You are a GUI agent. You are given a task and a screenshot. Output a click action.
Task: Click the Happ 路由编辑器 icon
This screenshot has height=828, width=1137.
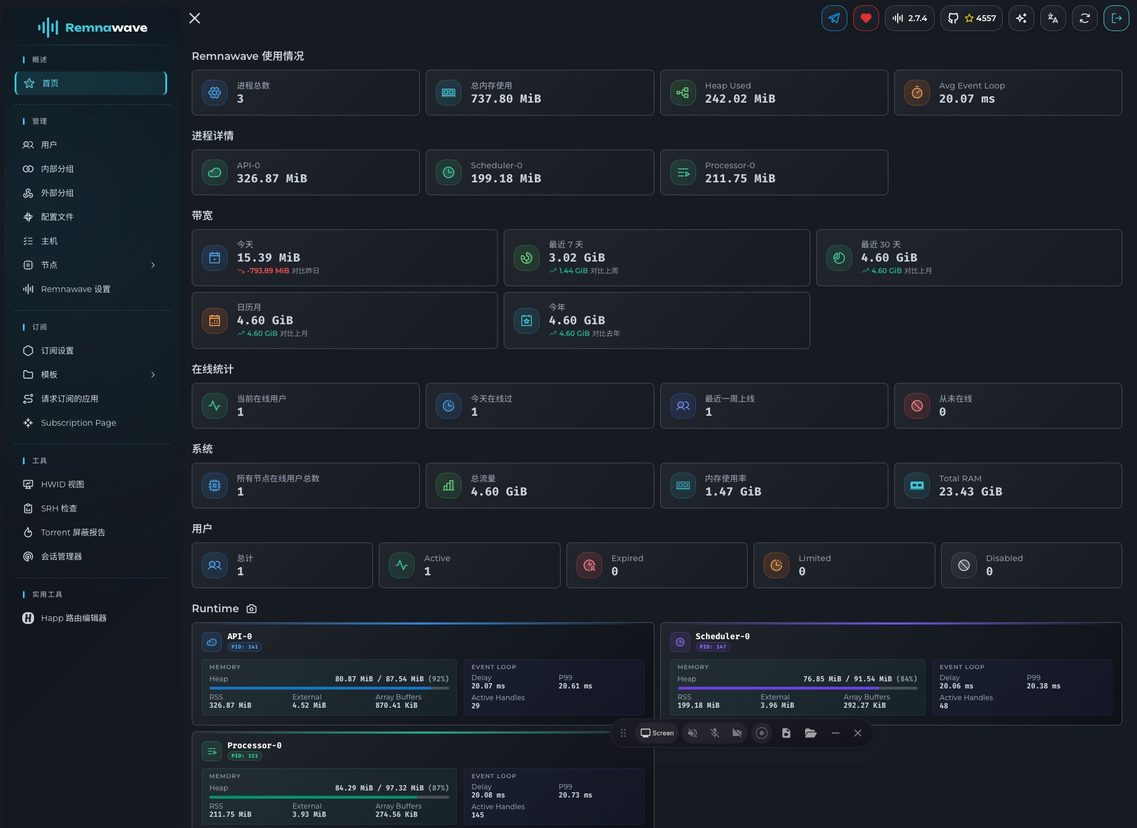tap(28, 618)
